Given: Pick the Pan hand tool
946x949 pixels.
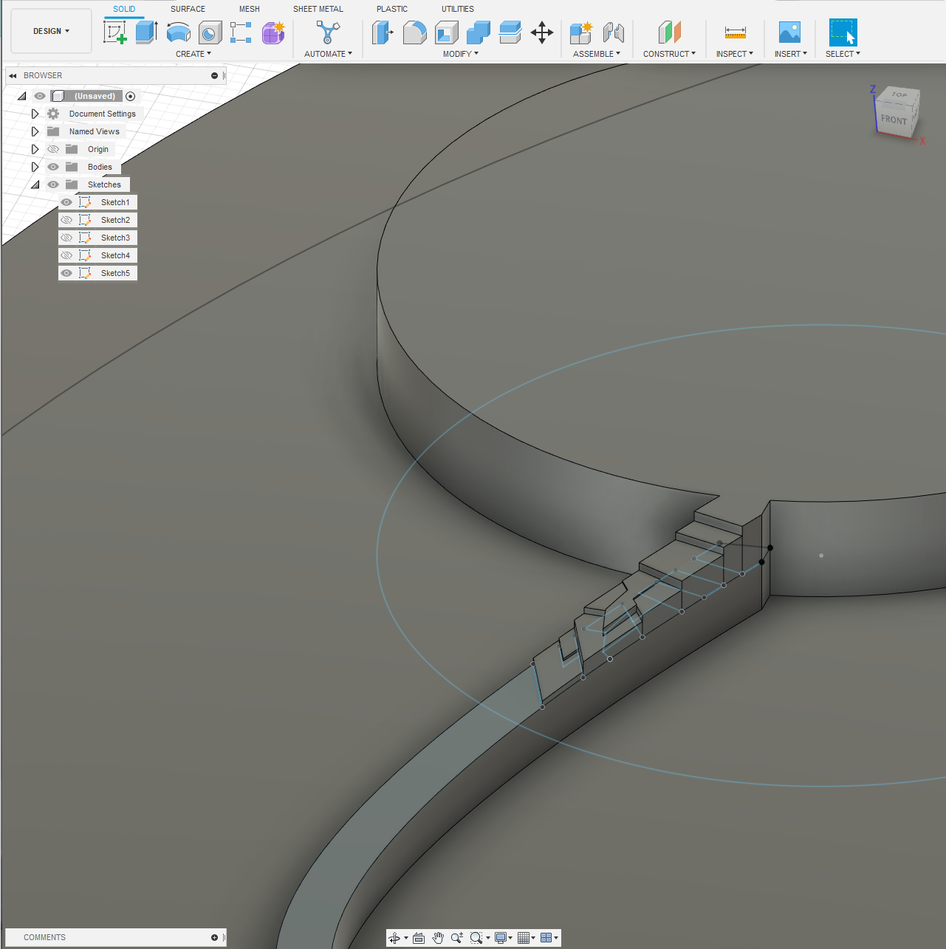Looking at the screenshot, I should (438, 938).
